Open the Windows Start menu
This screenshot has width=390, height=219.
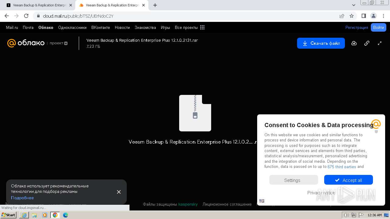[9, 215]
